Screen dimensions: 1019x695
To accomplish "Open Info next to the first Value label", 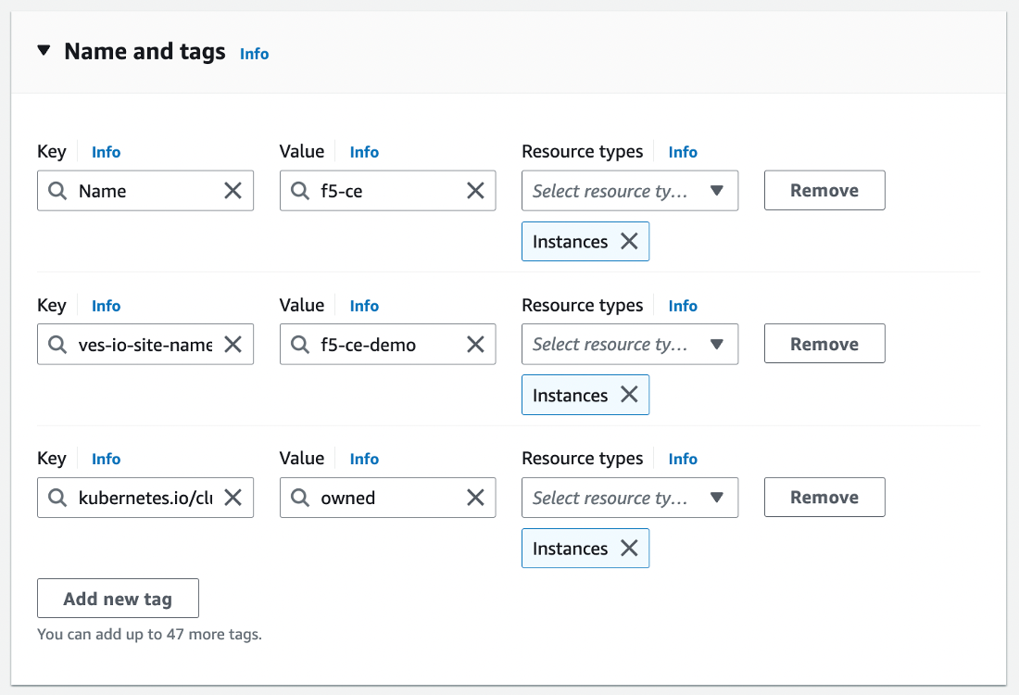I will pos(364,151).
